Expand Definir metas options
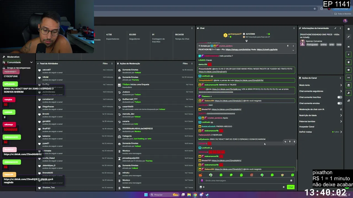This screenshot has height=198, width=353. click(x=341, y=132)
